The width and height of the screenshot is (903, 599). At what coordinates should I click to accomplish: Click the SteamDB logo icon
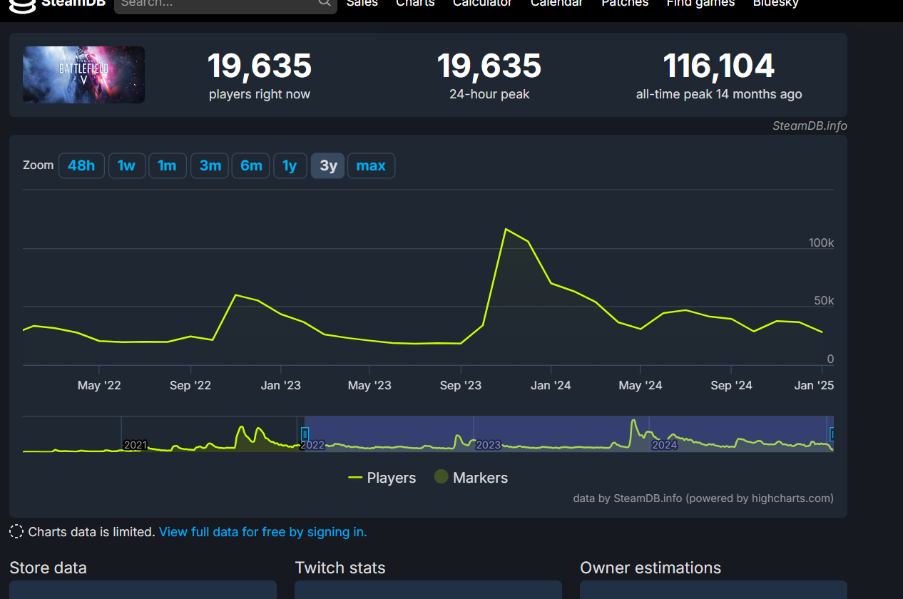[22, 5]
